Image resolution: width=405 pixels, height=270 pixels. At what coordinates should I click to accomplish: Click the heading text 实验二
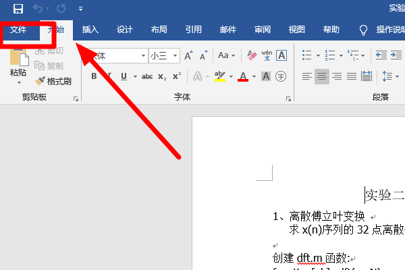tap(385, 195)
